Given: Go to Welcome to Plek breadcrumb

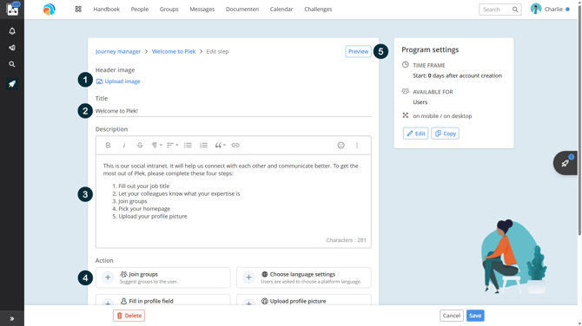Looking at the screenshot, I should (x=174, y=51).
